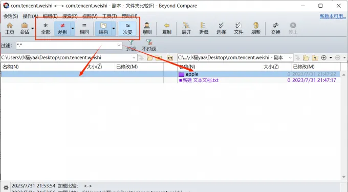The width and height of the screenshot is (348, 192).
Task: Go up one level on right pane
Action: (315, 58)
